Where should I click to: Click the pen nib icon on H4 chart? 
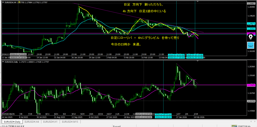251,37
